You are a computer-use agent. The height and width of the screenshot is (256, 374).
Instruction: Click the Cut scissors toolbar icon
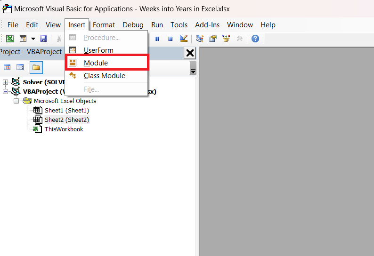point(59,39)
